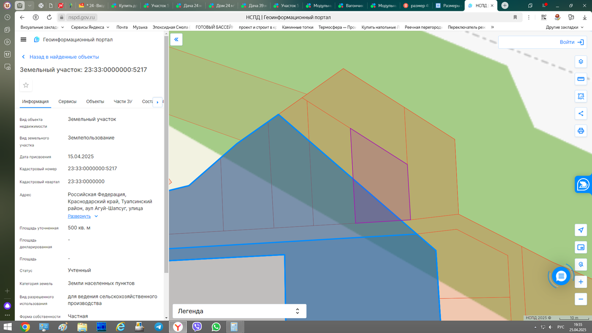Image resolution: width=592 pixels, height=333 pixels.
Task: Click the Alice assistant icon in sidebar
Action: pos(7,306)
